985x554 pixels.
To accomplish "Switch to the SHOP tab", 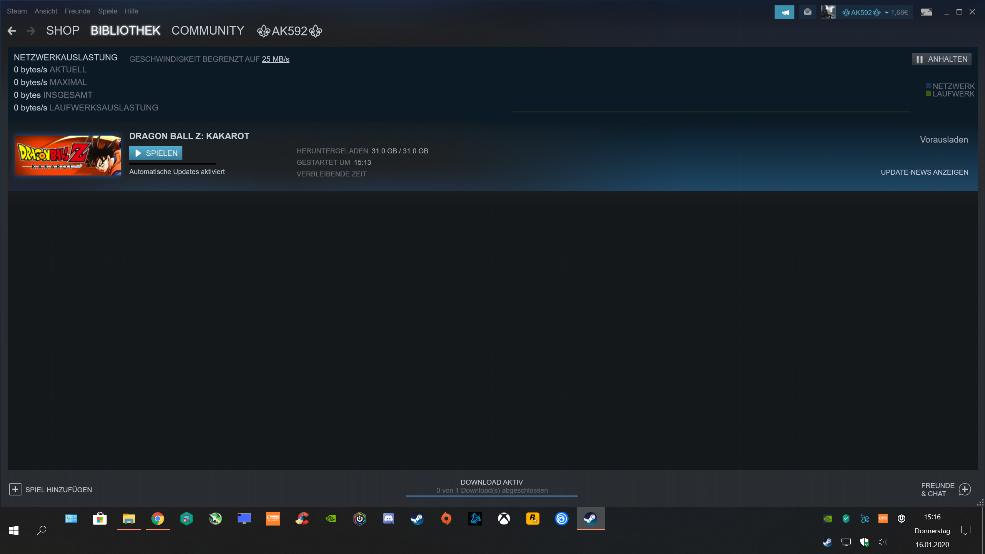I will (x=63, y=31).
